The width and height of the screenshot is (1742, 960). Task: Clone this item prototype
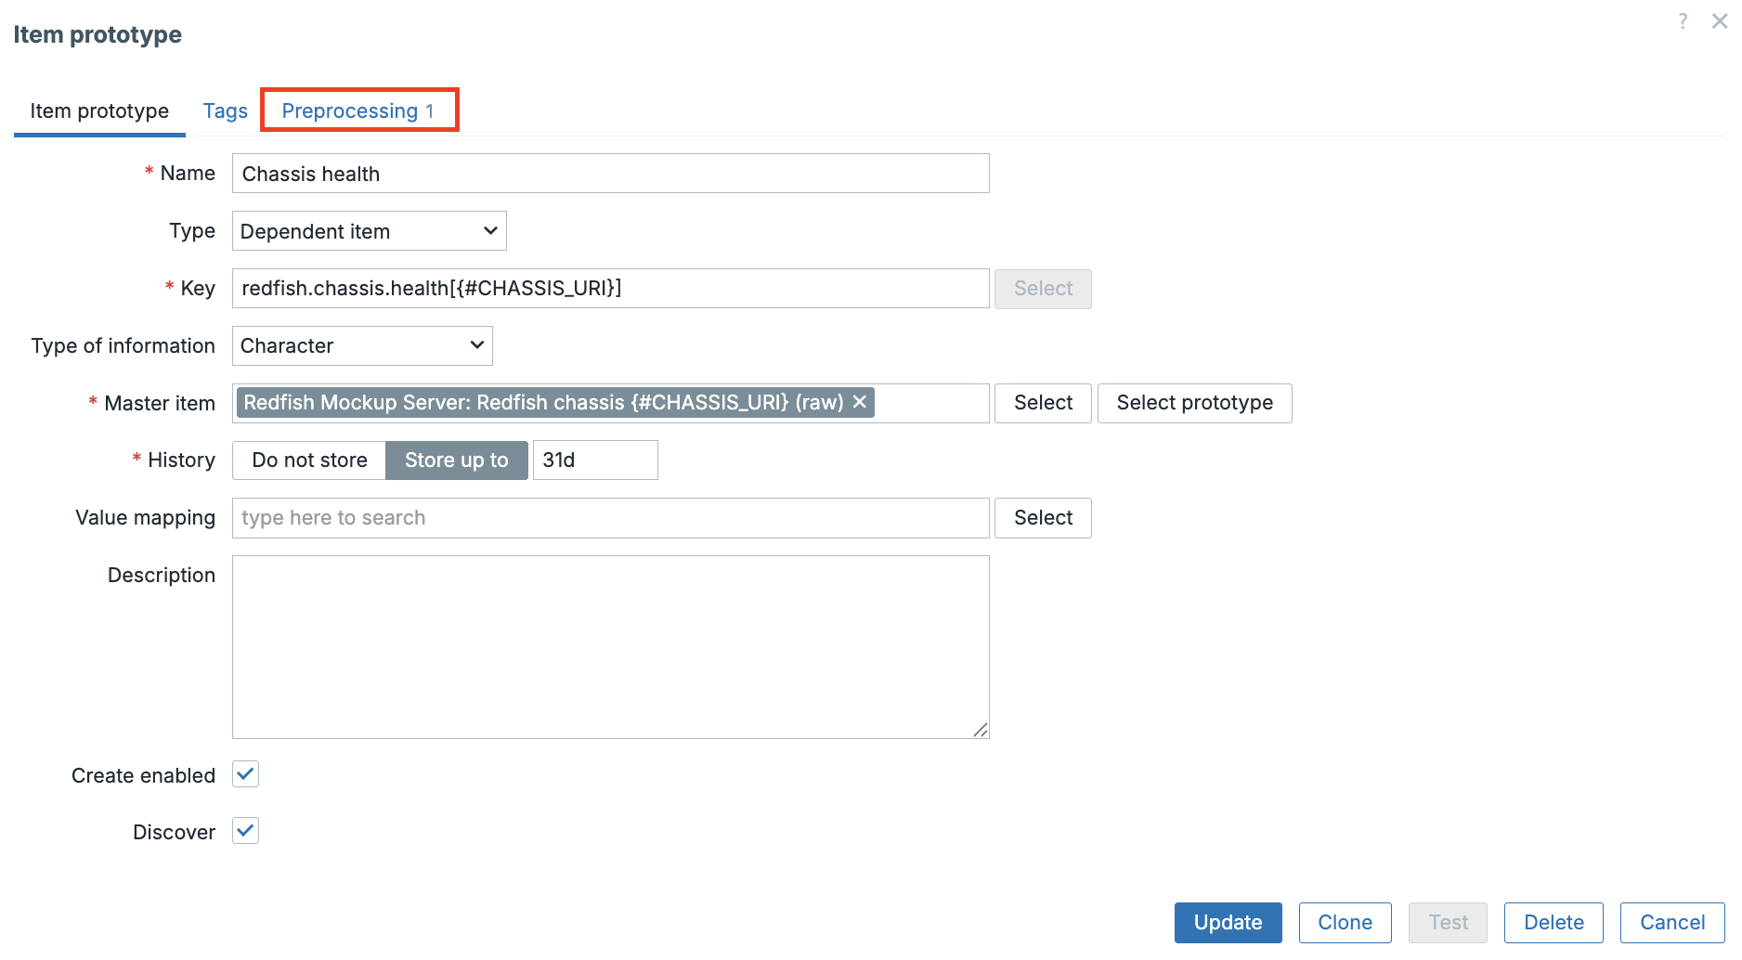1344,922
